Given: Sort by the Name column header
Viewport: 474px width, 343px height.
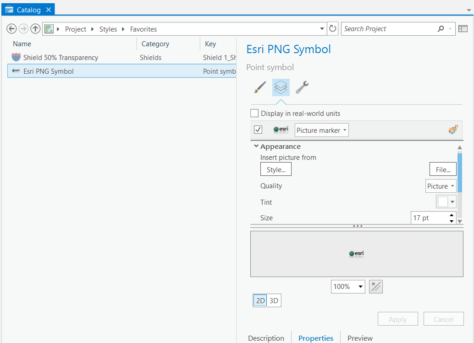Looking at the screenshot, I should [x=22, y=44].
